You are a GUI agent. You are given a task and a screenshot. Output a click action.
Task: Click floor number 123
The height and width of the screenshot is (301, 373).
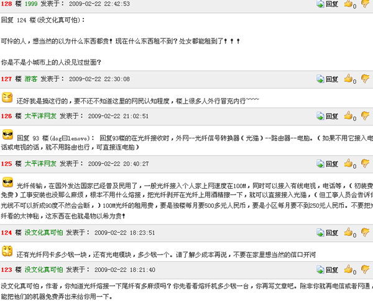[6, 269]
